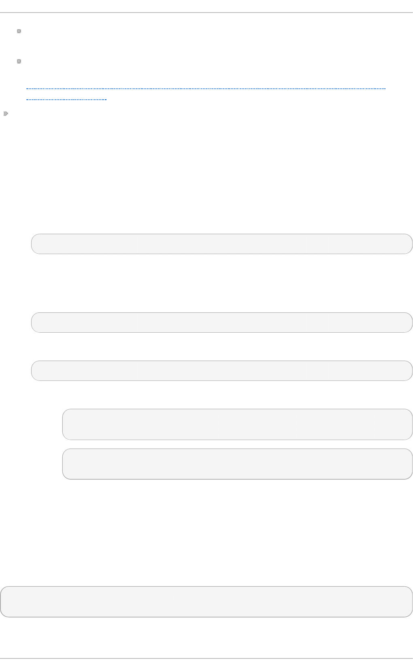413x671 pixels.
Task: Click inside the first single-line code box
Action: coord(222,244)
